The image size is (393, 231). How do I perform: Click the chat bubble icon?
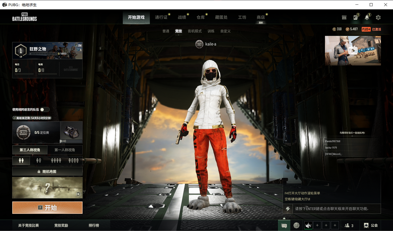pos(284,226)
